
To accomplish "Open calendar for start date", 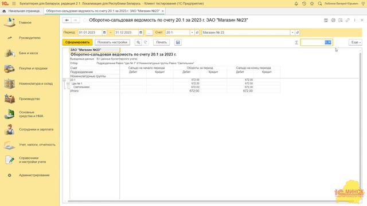I will (104, 33).
